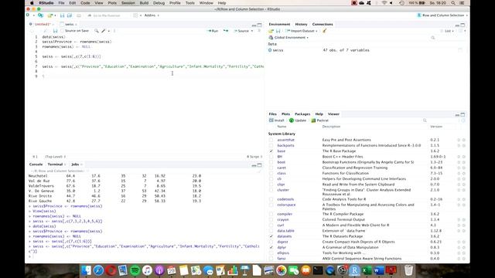Open the R Script file type dropdown
The height and width of the screenshot is (278, 495).
click(x=254, y=157)
